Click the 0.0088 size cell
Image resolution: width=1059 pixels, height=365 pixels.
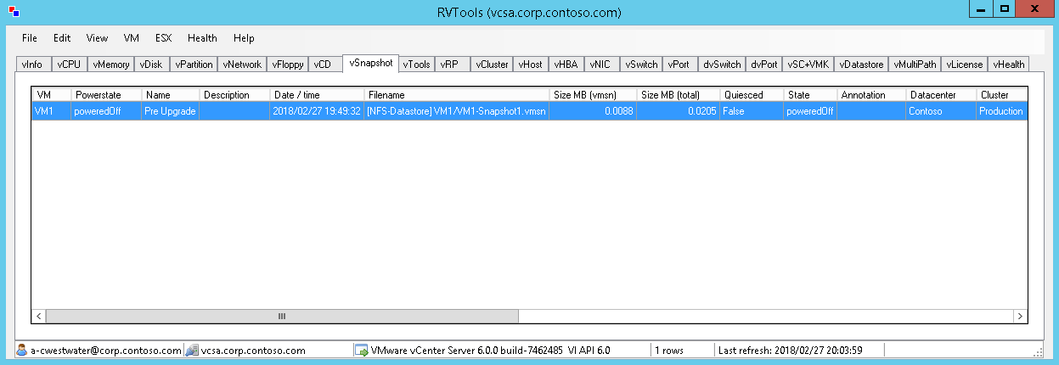point(593,111)
